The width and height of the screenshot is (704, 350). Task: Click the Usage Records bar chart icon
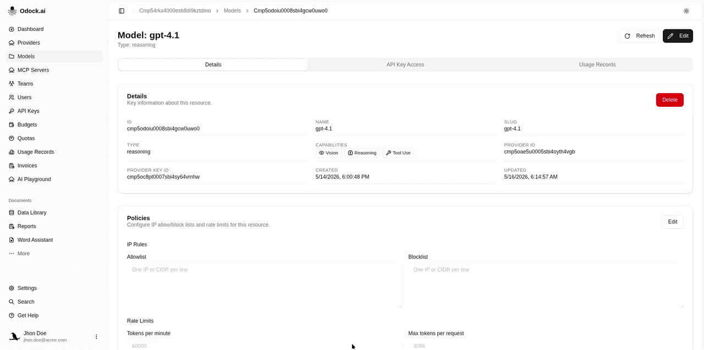coord(12,152)
